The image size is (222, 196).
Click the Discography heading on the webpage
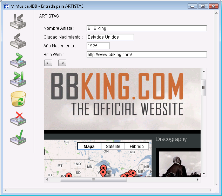pyautogui.click(x=171, y=139)
